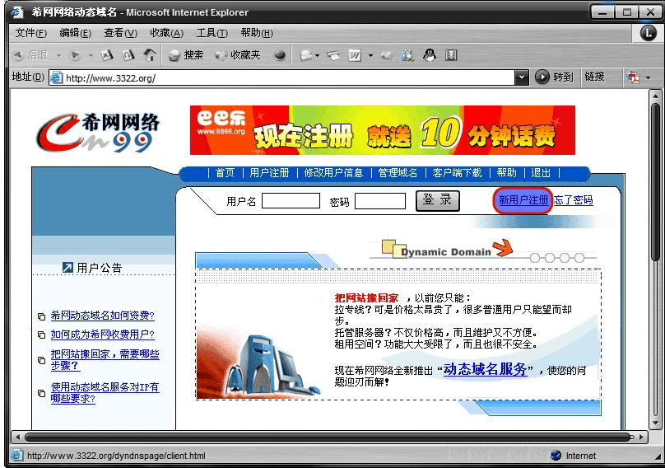This screenshot has height=468, width=665.
Task: Open the 文件(F) menu
Action: tap(30, 33)
